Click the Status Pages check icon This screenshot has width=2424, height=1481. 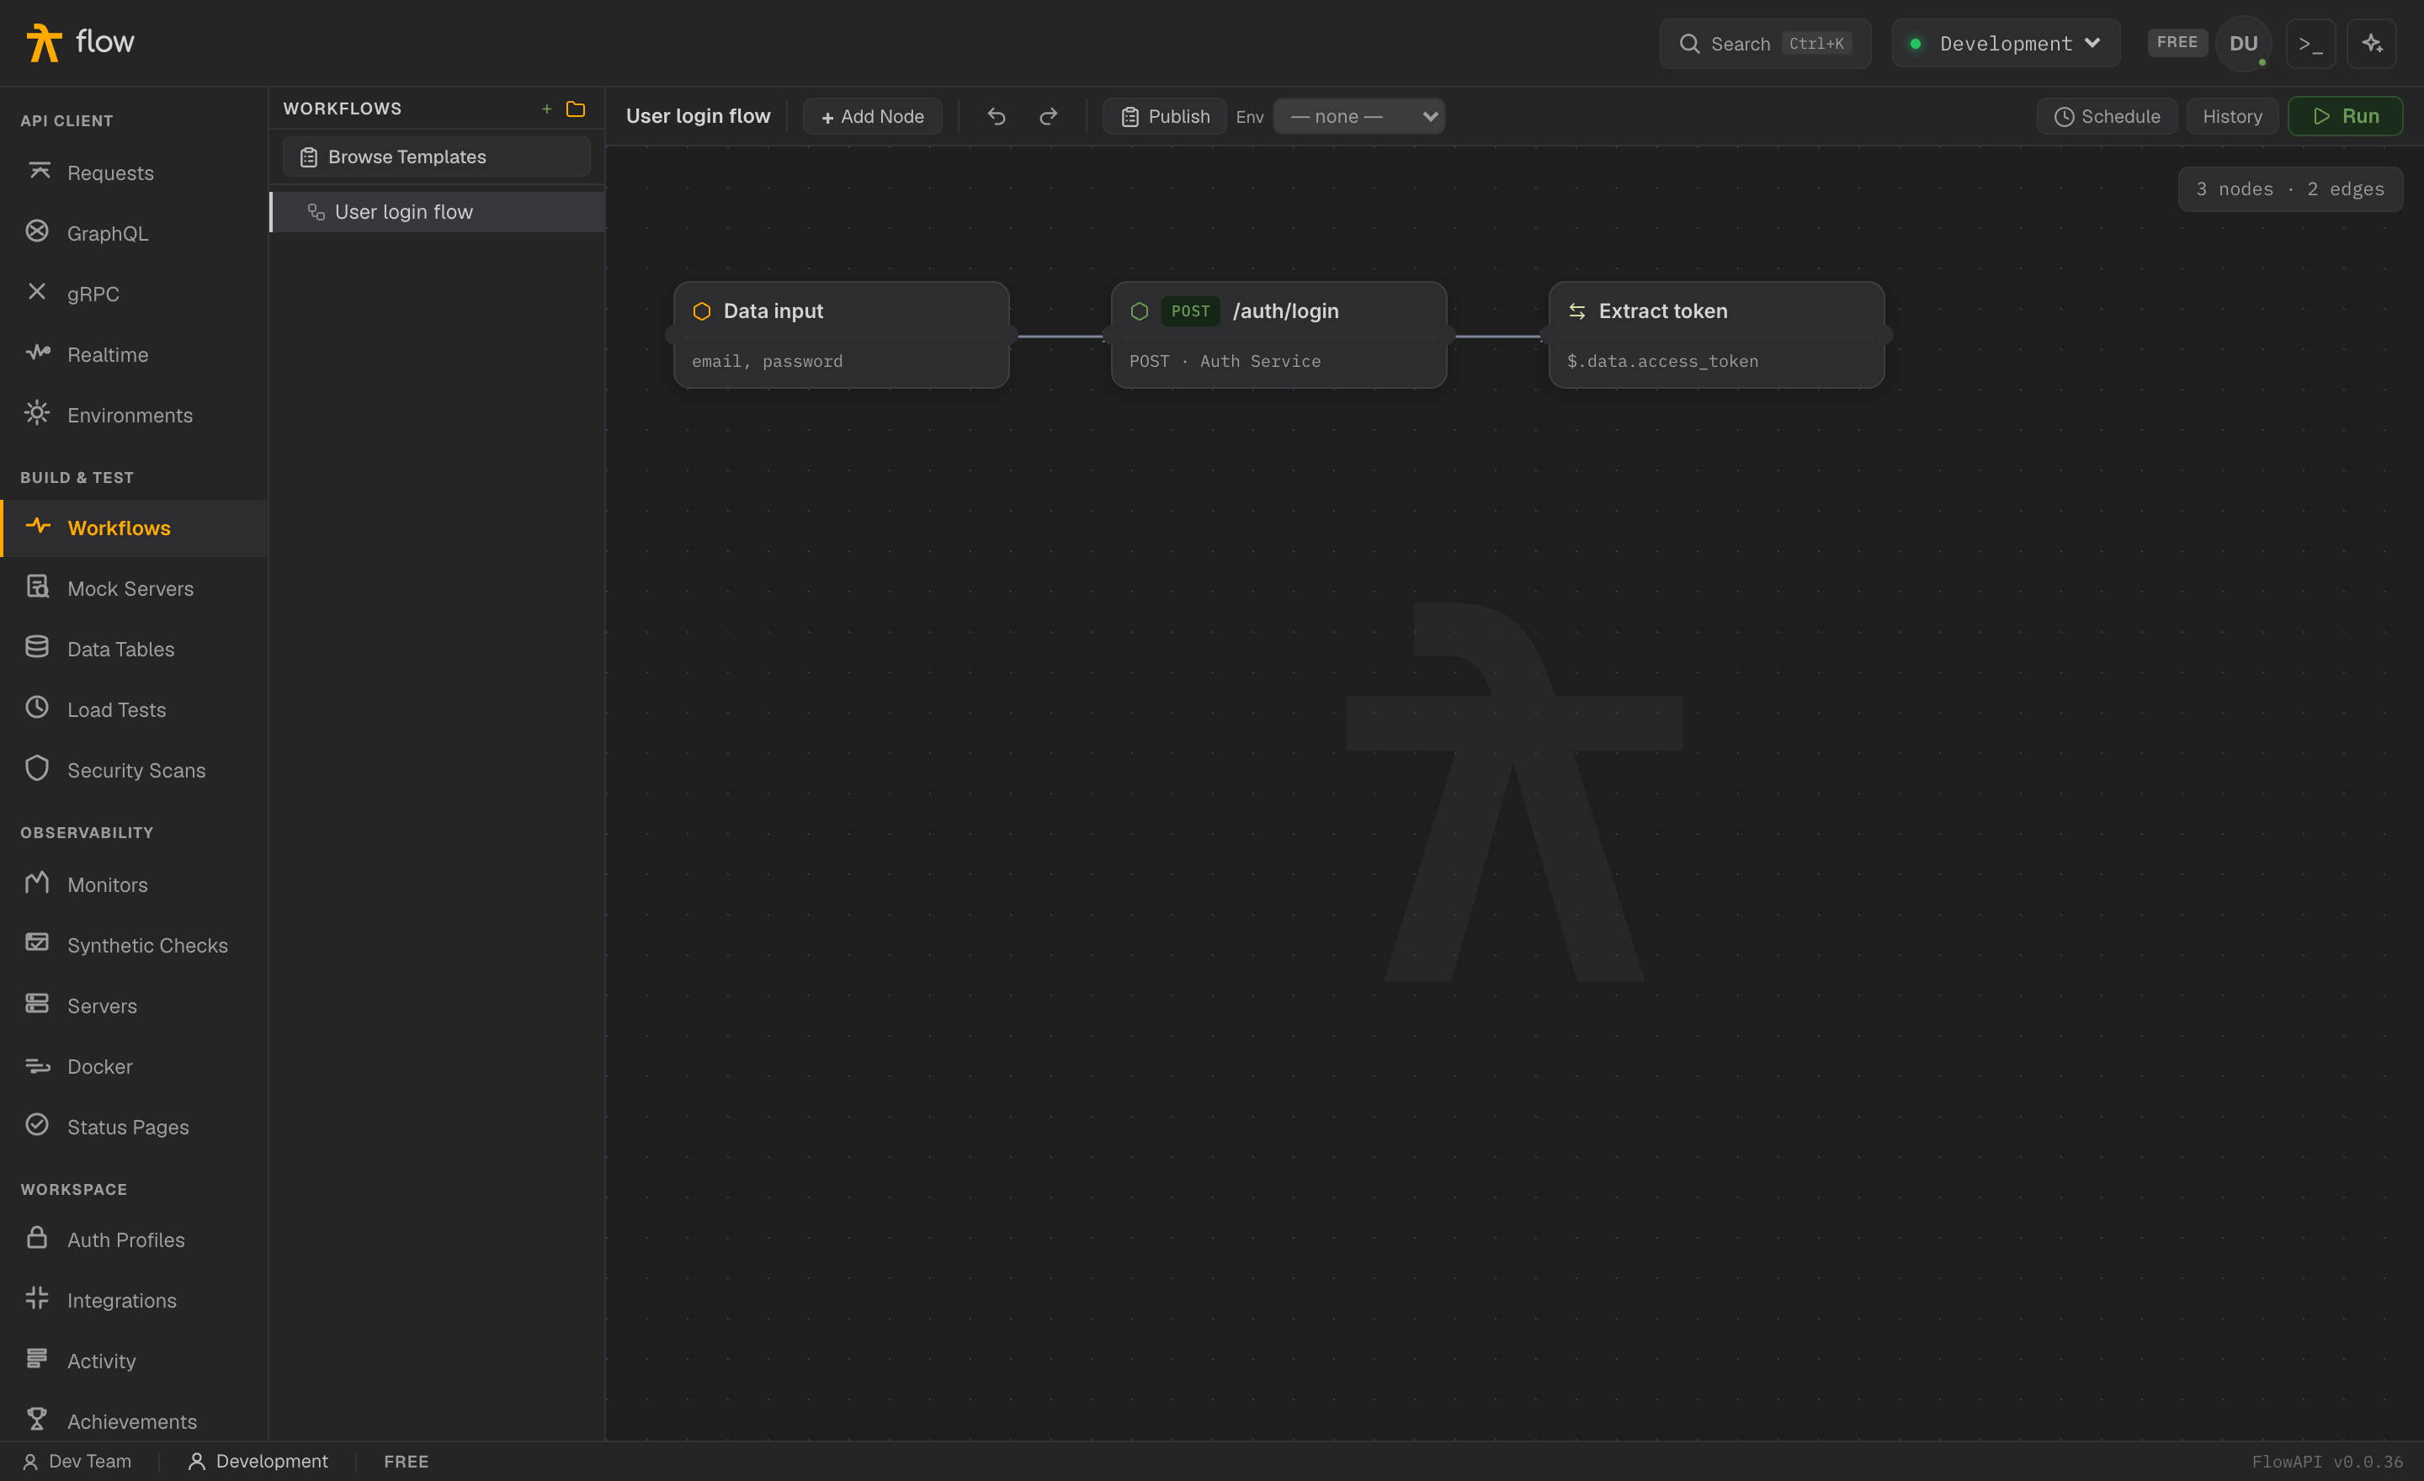coord(37,1124)
